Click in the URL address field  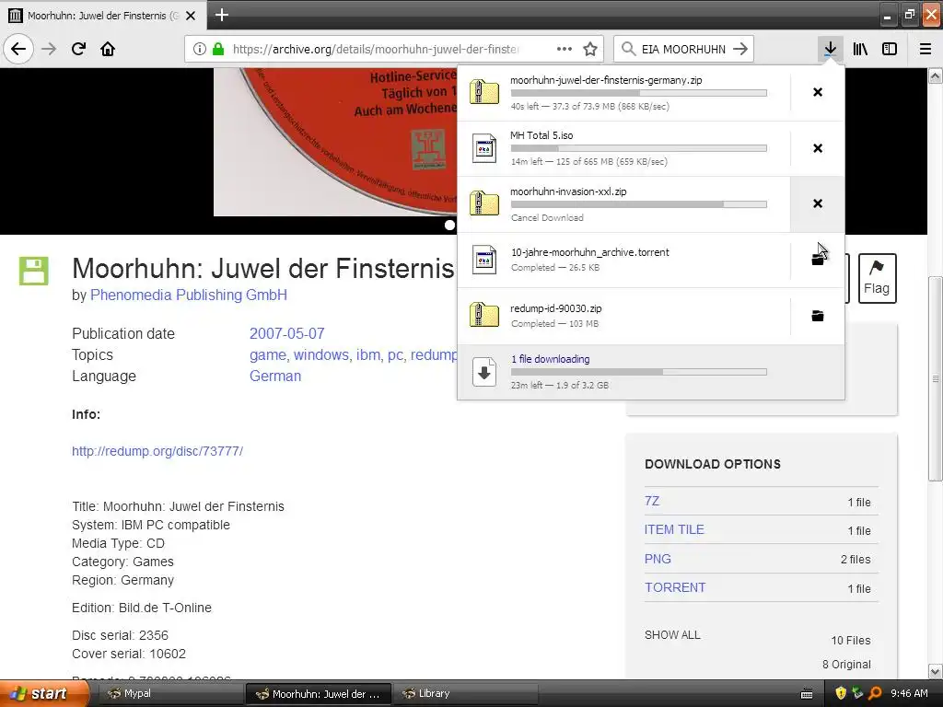[376, 49]
